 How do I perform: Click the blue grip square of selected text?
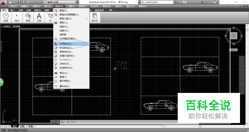[115, 69]
